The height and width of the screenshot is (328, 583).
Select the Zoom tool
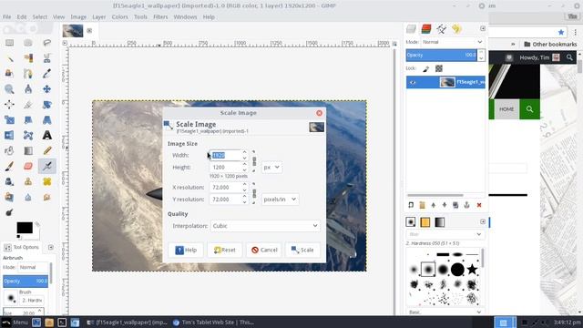(9, 89)
